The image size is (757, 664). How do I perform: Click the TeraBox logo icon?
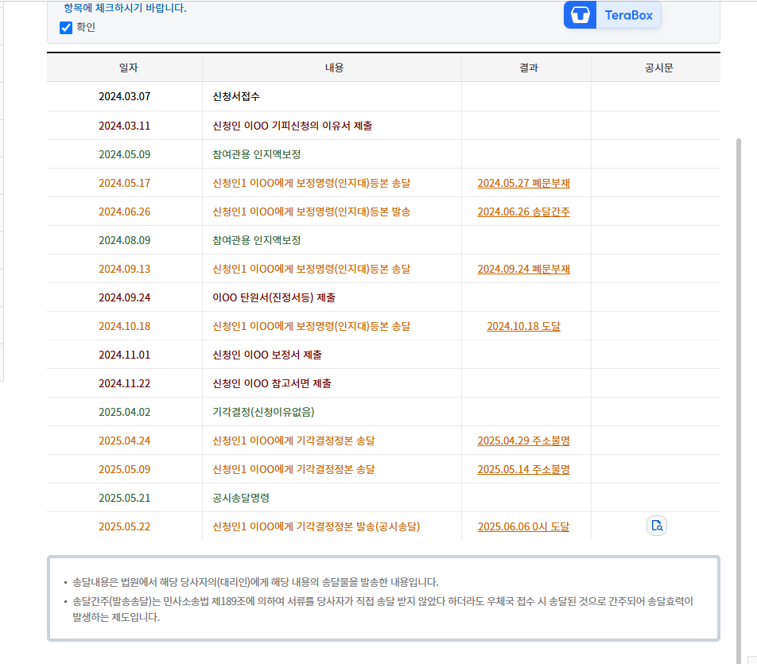pyautogui.click(x=579, y=15)
